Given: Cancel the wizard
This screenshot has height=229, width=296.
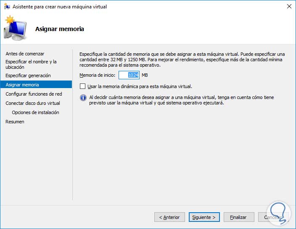Looking at the screenshot, I should (273, 217).
